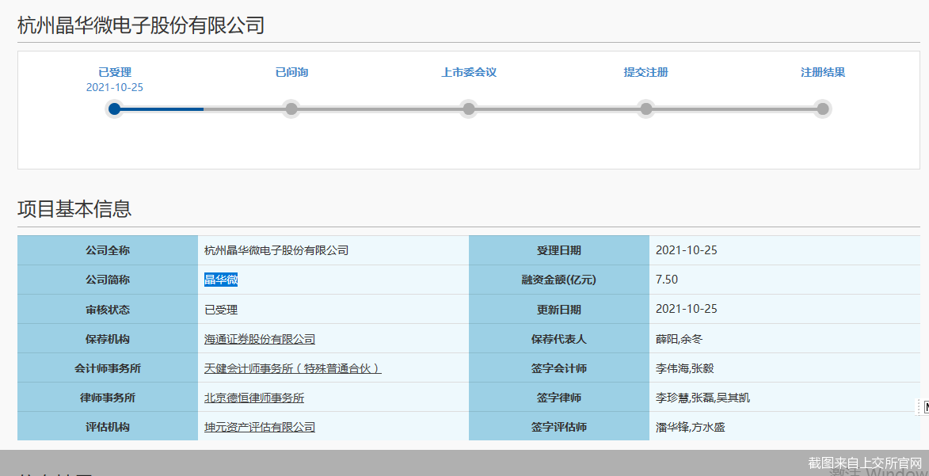The width and height of the screenshot is (929, 476).
Task: Click the 已受理 progress step circle
Action: click(115, 109)
